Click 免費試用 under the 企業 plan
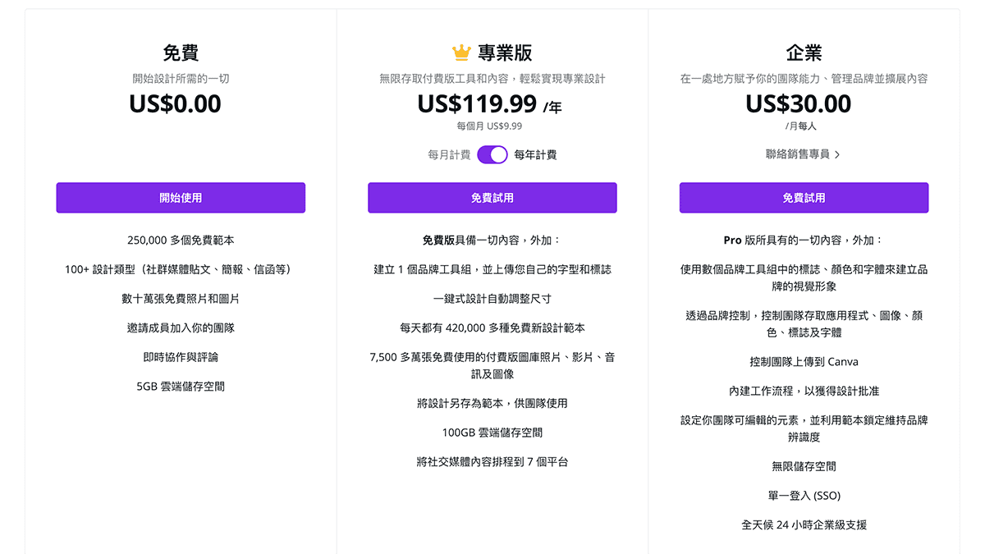This screenshot has height=554, width=985. click(x=804, y=197)
